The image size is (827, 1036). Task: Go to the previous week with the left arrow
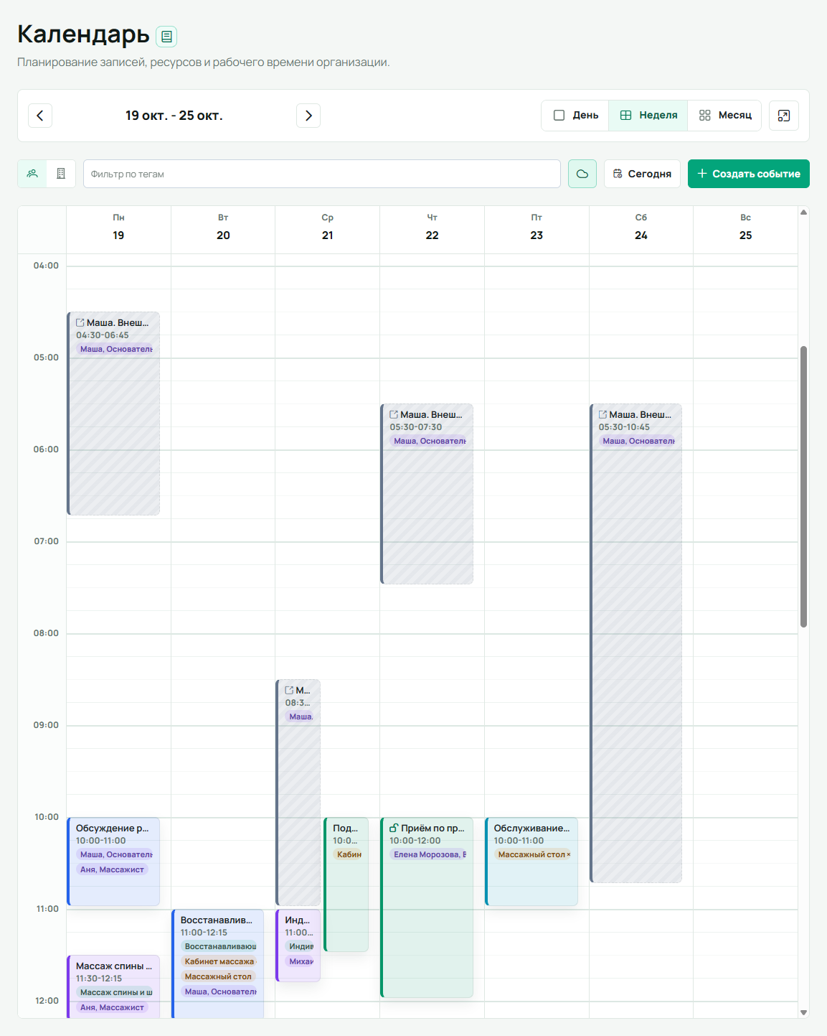pyautogui.click(x=40, y=116)
